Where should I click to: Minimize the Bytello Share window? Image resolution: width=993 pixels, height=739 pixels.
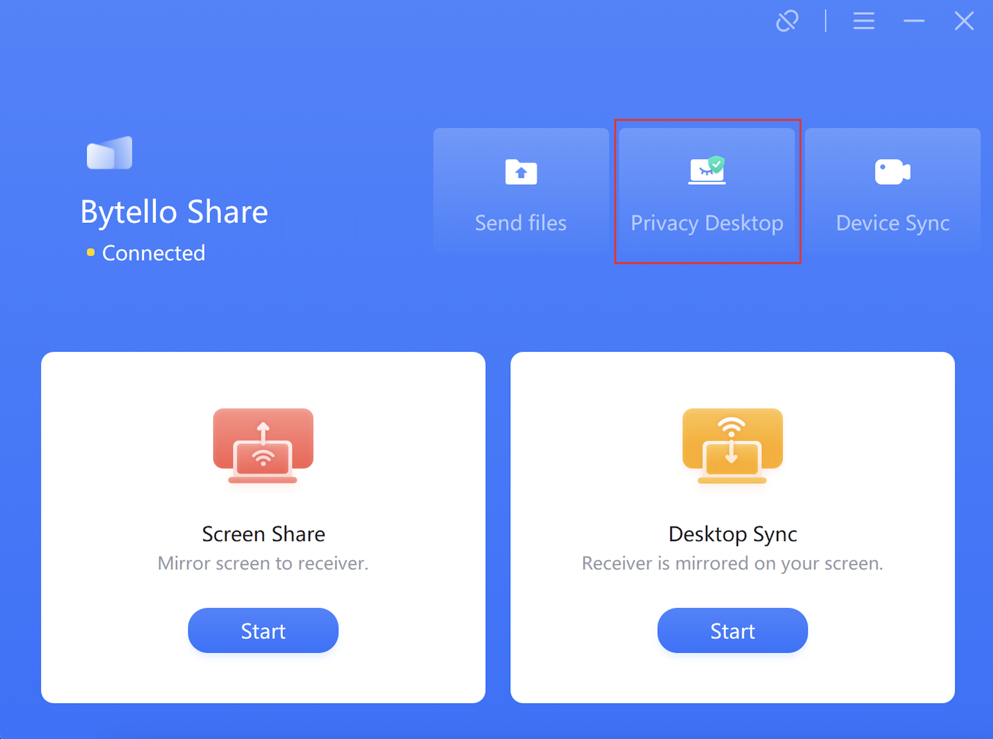914,21
